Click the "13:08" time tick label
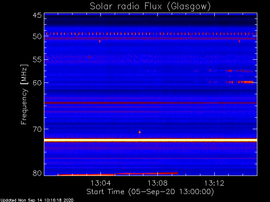The width and height of the screenshot is (270, 202). pyautogui.click(x=157, y=183)
